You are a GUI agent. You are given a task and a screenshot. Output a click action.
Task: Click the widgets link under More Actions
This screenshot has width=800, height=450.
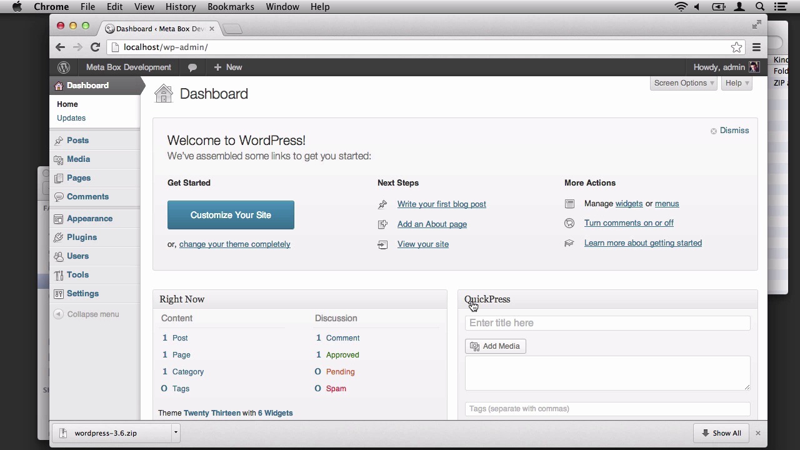point(629,204)
